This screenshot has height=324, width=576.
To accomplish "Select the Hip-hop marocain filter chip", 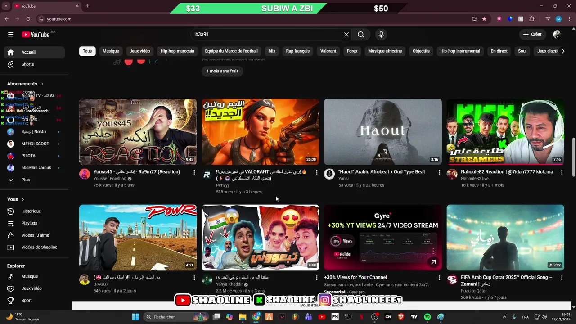I will point(177,51).
